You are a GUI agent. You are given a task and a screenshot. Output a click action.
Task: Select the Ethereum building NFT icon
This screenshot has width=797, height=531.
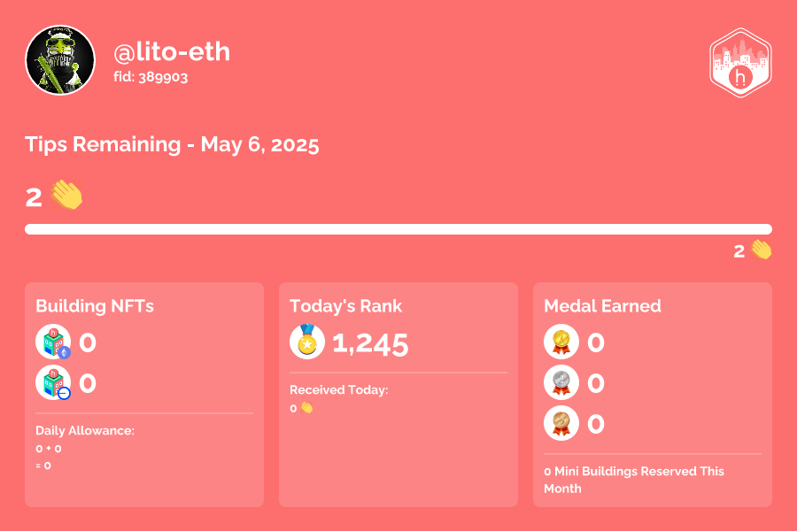[x=53, y=342]
